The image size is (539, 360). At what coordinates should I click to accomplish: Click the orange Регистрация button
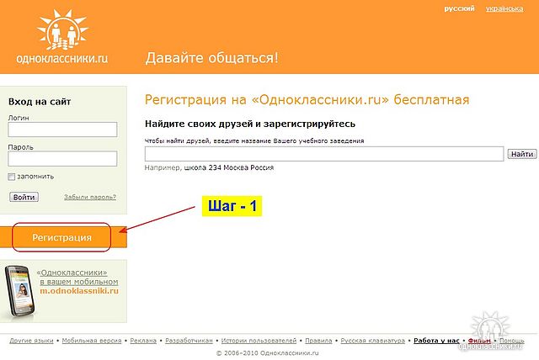tap(63, 237)
